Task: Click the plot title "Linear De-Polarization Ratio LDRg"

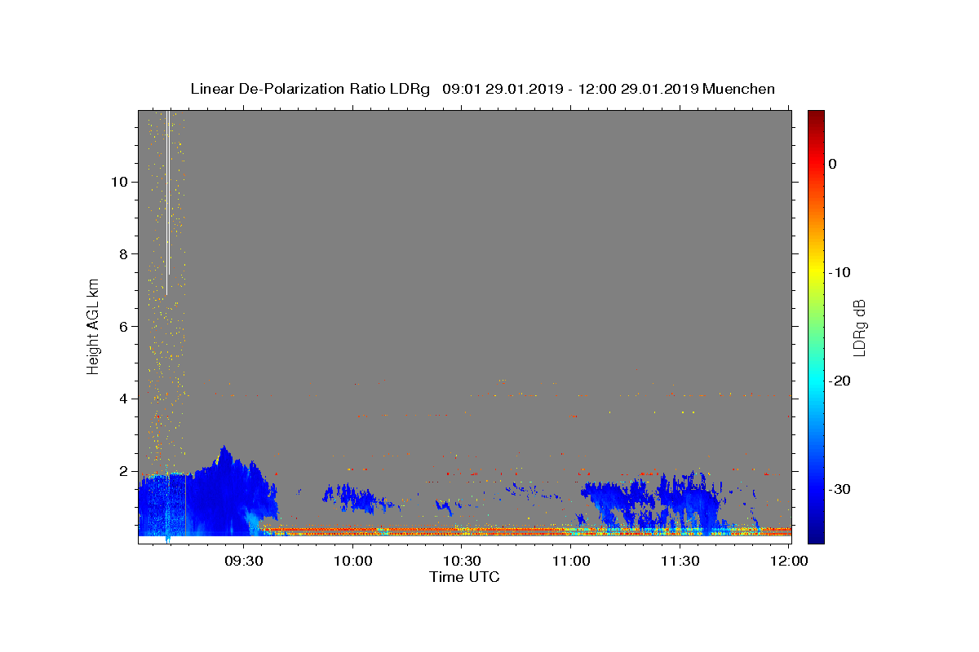Action: [310, 89]
